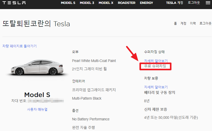Viewport: 212px width, 131px height.
Task: Select 프리미엄 업그레이드 패키지 text
Action: click(x=94, y=90)
